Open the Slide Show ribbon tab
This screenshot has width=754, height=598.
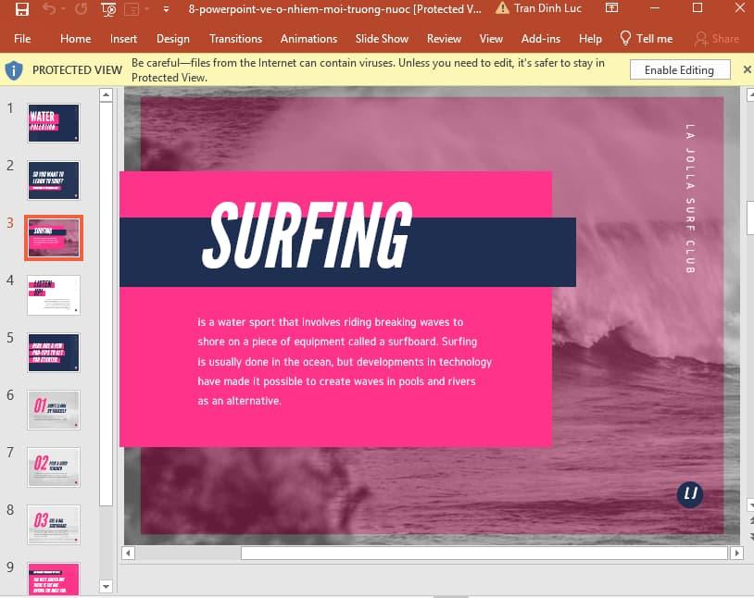click(382, 39)
